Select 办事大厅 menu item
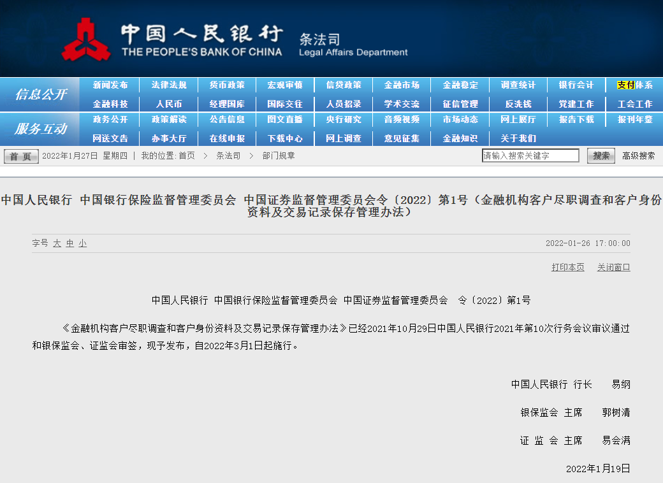 point(169,139)
